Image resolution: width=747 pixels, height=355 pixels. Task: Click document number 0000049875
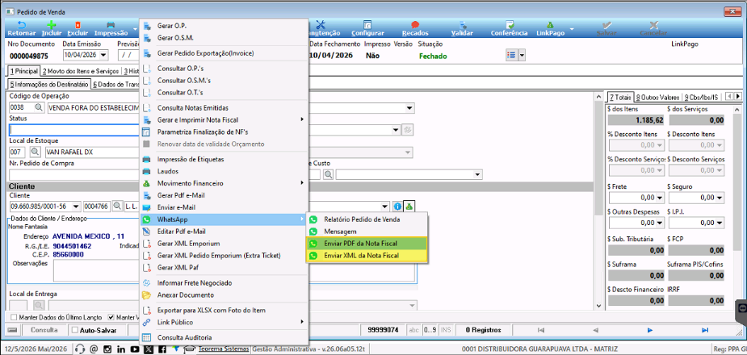(28, 56)
